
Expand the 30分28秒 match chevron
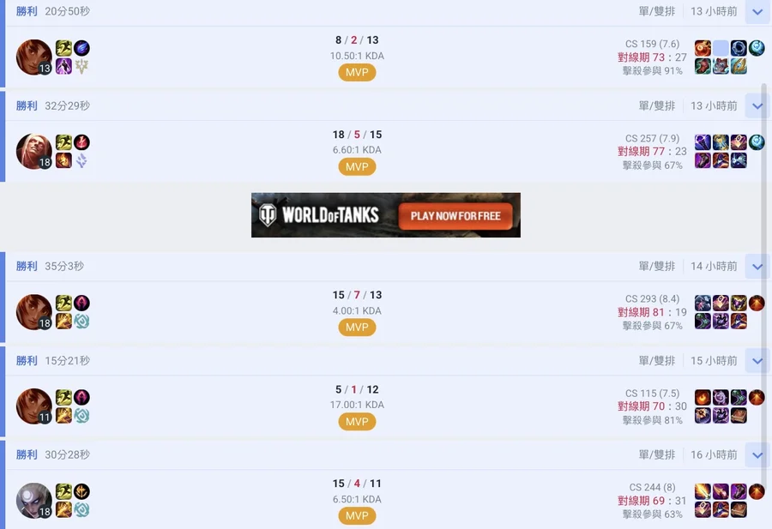point(757,454)
